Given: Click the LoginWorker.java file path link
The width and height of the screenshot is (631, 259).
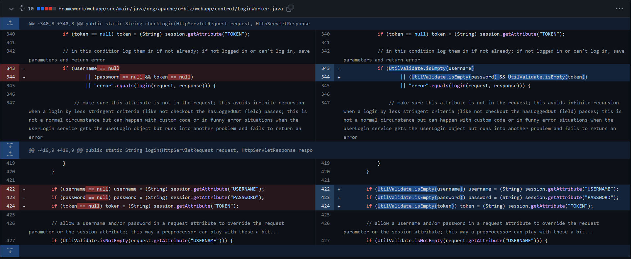Looking at the screenshot, I should (171, 9).
